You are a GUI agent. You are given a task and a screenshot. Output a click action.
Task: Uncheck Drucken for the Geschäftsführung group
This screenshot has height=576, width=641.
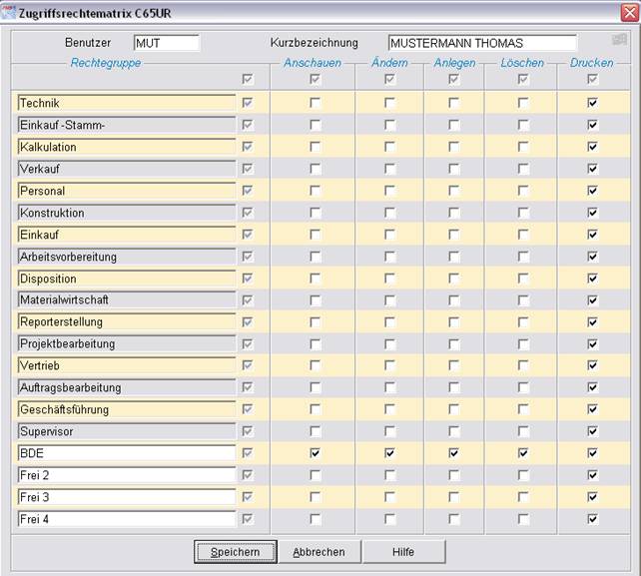(593, 409)
